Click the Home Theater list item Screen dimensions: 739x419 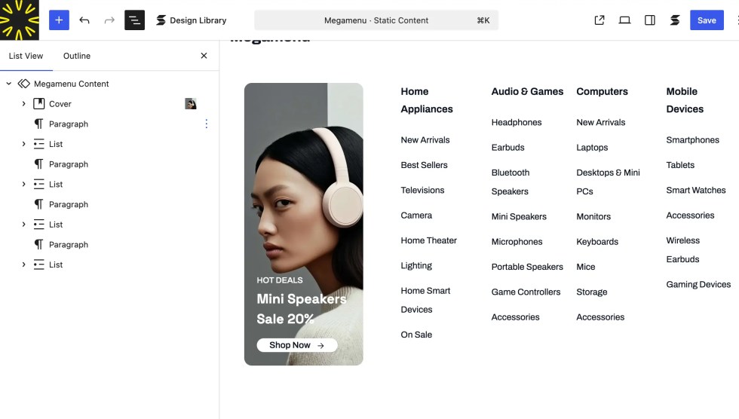click(429, 240)
